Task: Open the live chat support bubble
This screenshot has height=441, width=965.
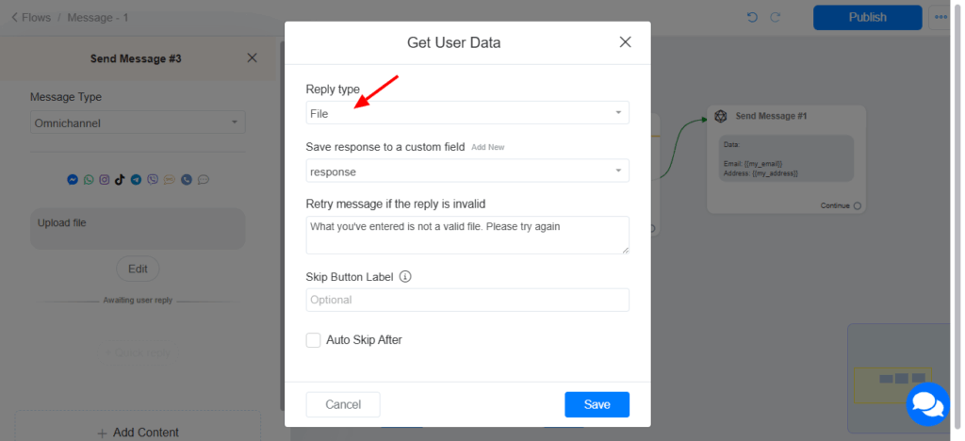Action: 926,404
